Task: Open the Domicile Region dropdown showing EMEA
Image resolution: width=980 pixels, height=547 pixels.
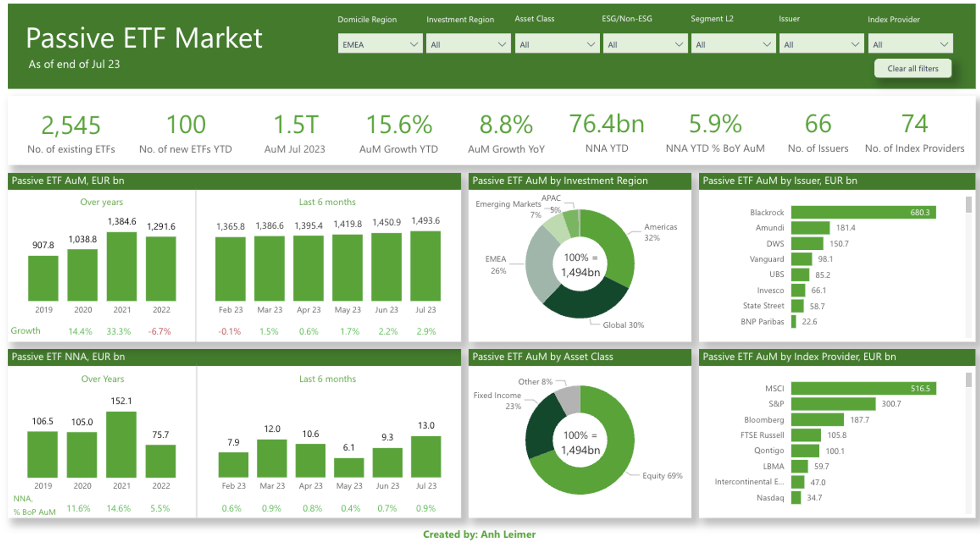Action: (380, 44)
